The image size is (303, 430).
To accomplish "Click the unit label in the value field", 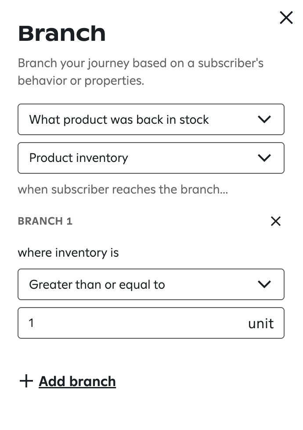I will 261,323.
